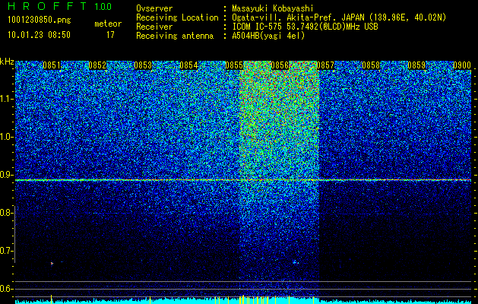Click the kHz axis unit label
This screenshot has width=478, height=304.
pyautogui.click(x=7, y=62)
